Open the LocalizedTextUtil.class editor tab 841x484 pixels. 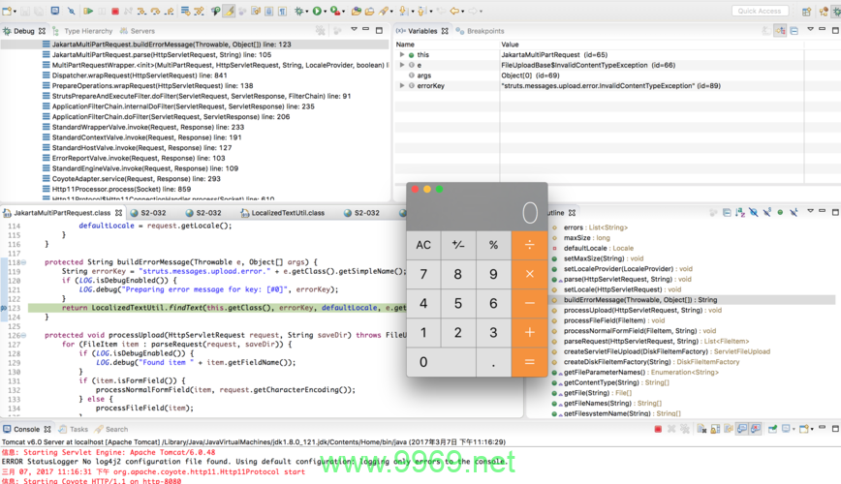288,213
